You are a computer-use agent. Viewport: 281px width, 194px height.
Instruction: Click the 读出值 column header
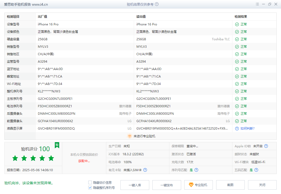click(141, 17)
